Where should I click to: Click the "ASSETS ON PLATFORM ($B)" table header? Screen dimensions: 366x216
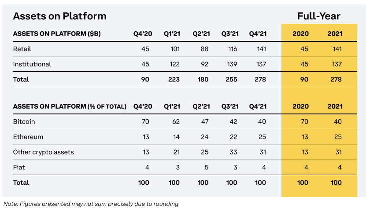tap(57, 33)
